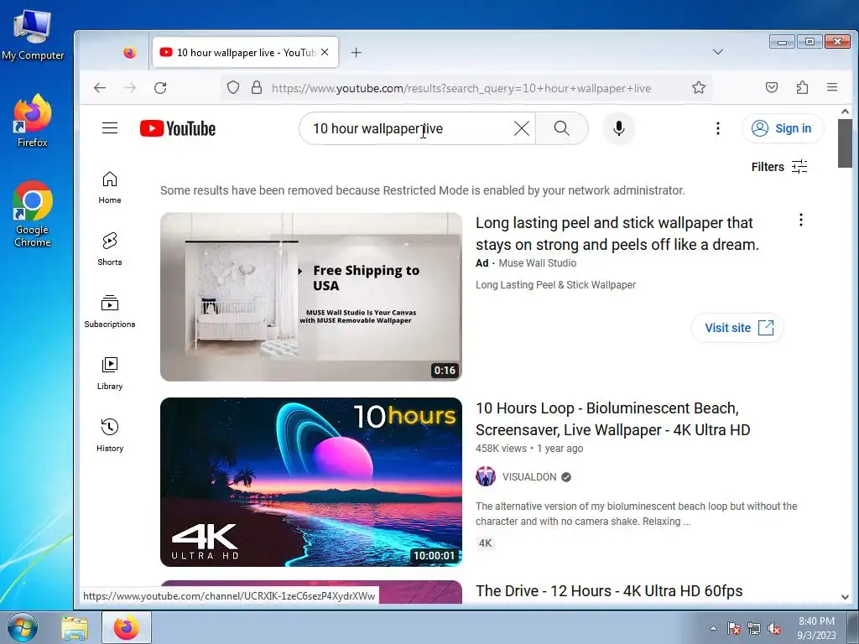Clear the search box with X
The height and width of the screenshot is (644, 859).
[x=522, y=128]
